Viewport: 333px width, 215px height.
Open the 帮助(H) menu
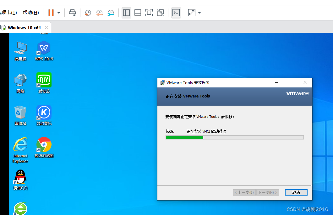[30, 13]
